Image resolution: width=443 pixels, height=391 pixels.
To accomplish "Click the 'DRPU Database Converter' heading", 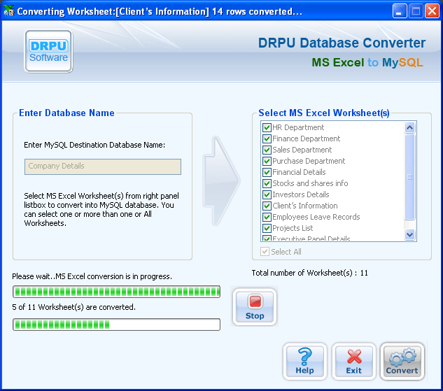I will pos(342,43).
